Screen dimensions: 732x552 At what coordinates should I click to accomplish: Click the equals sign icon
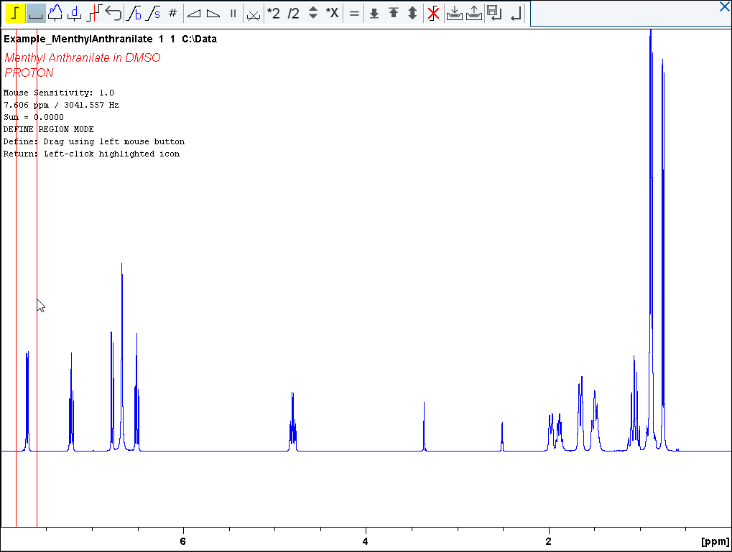pos(354,14)
